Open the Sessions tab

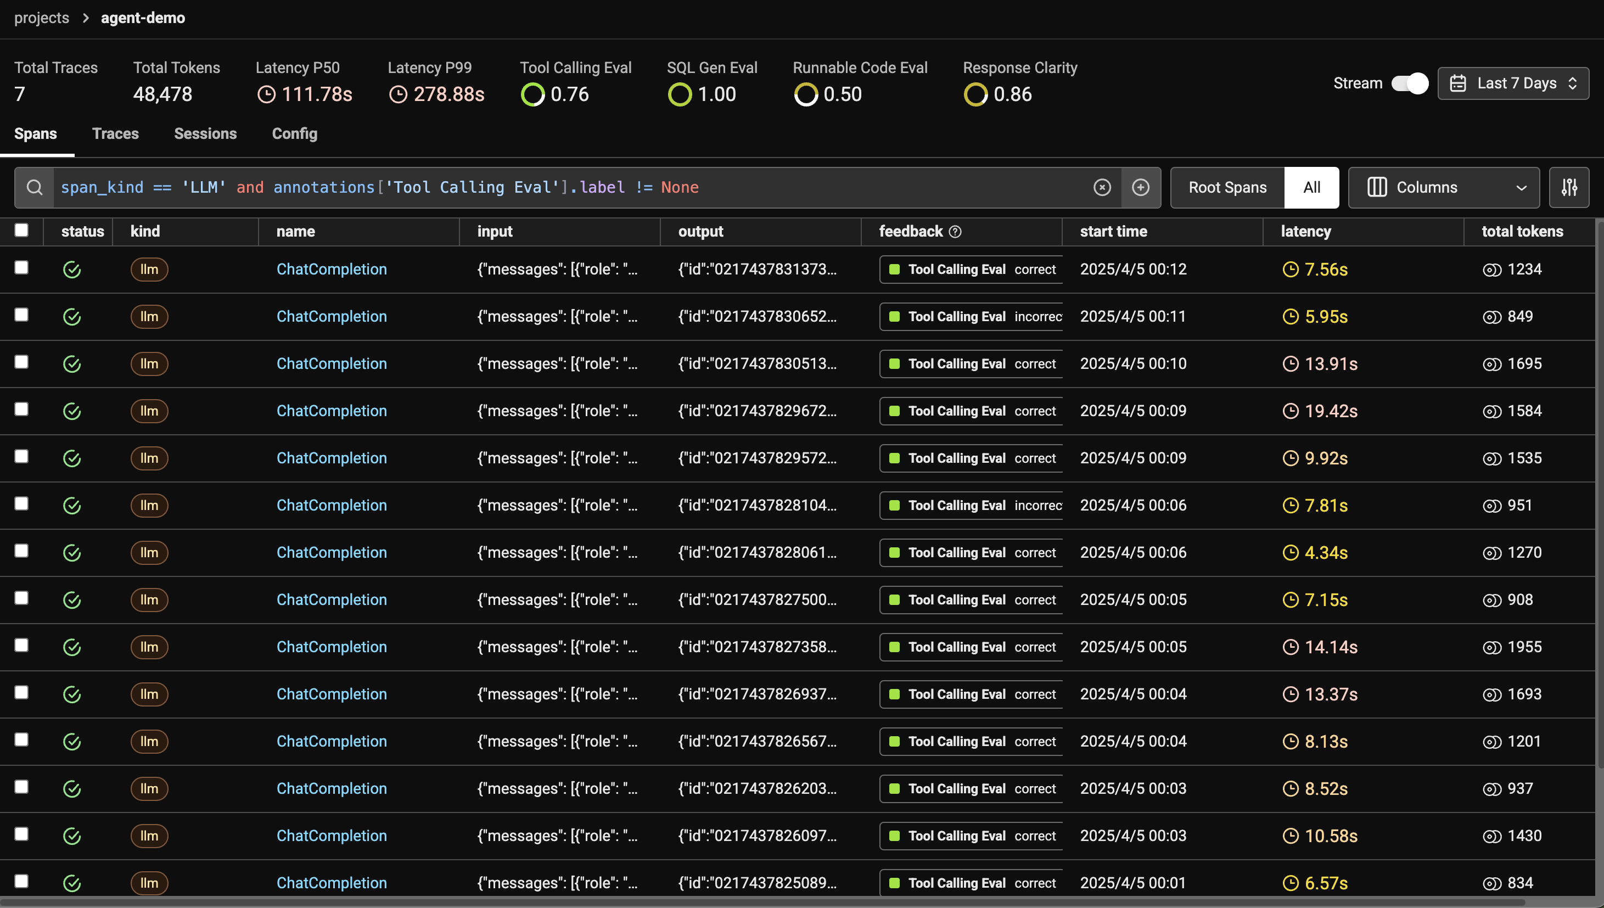(x=205, y=134)
